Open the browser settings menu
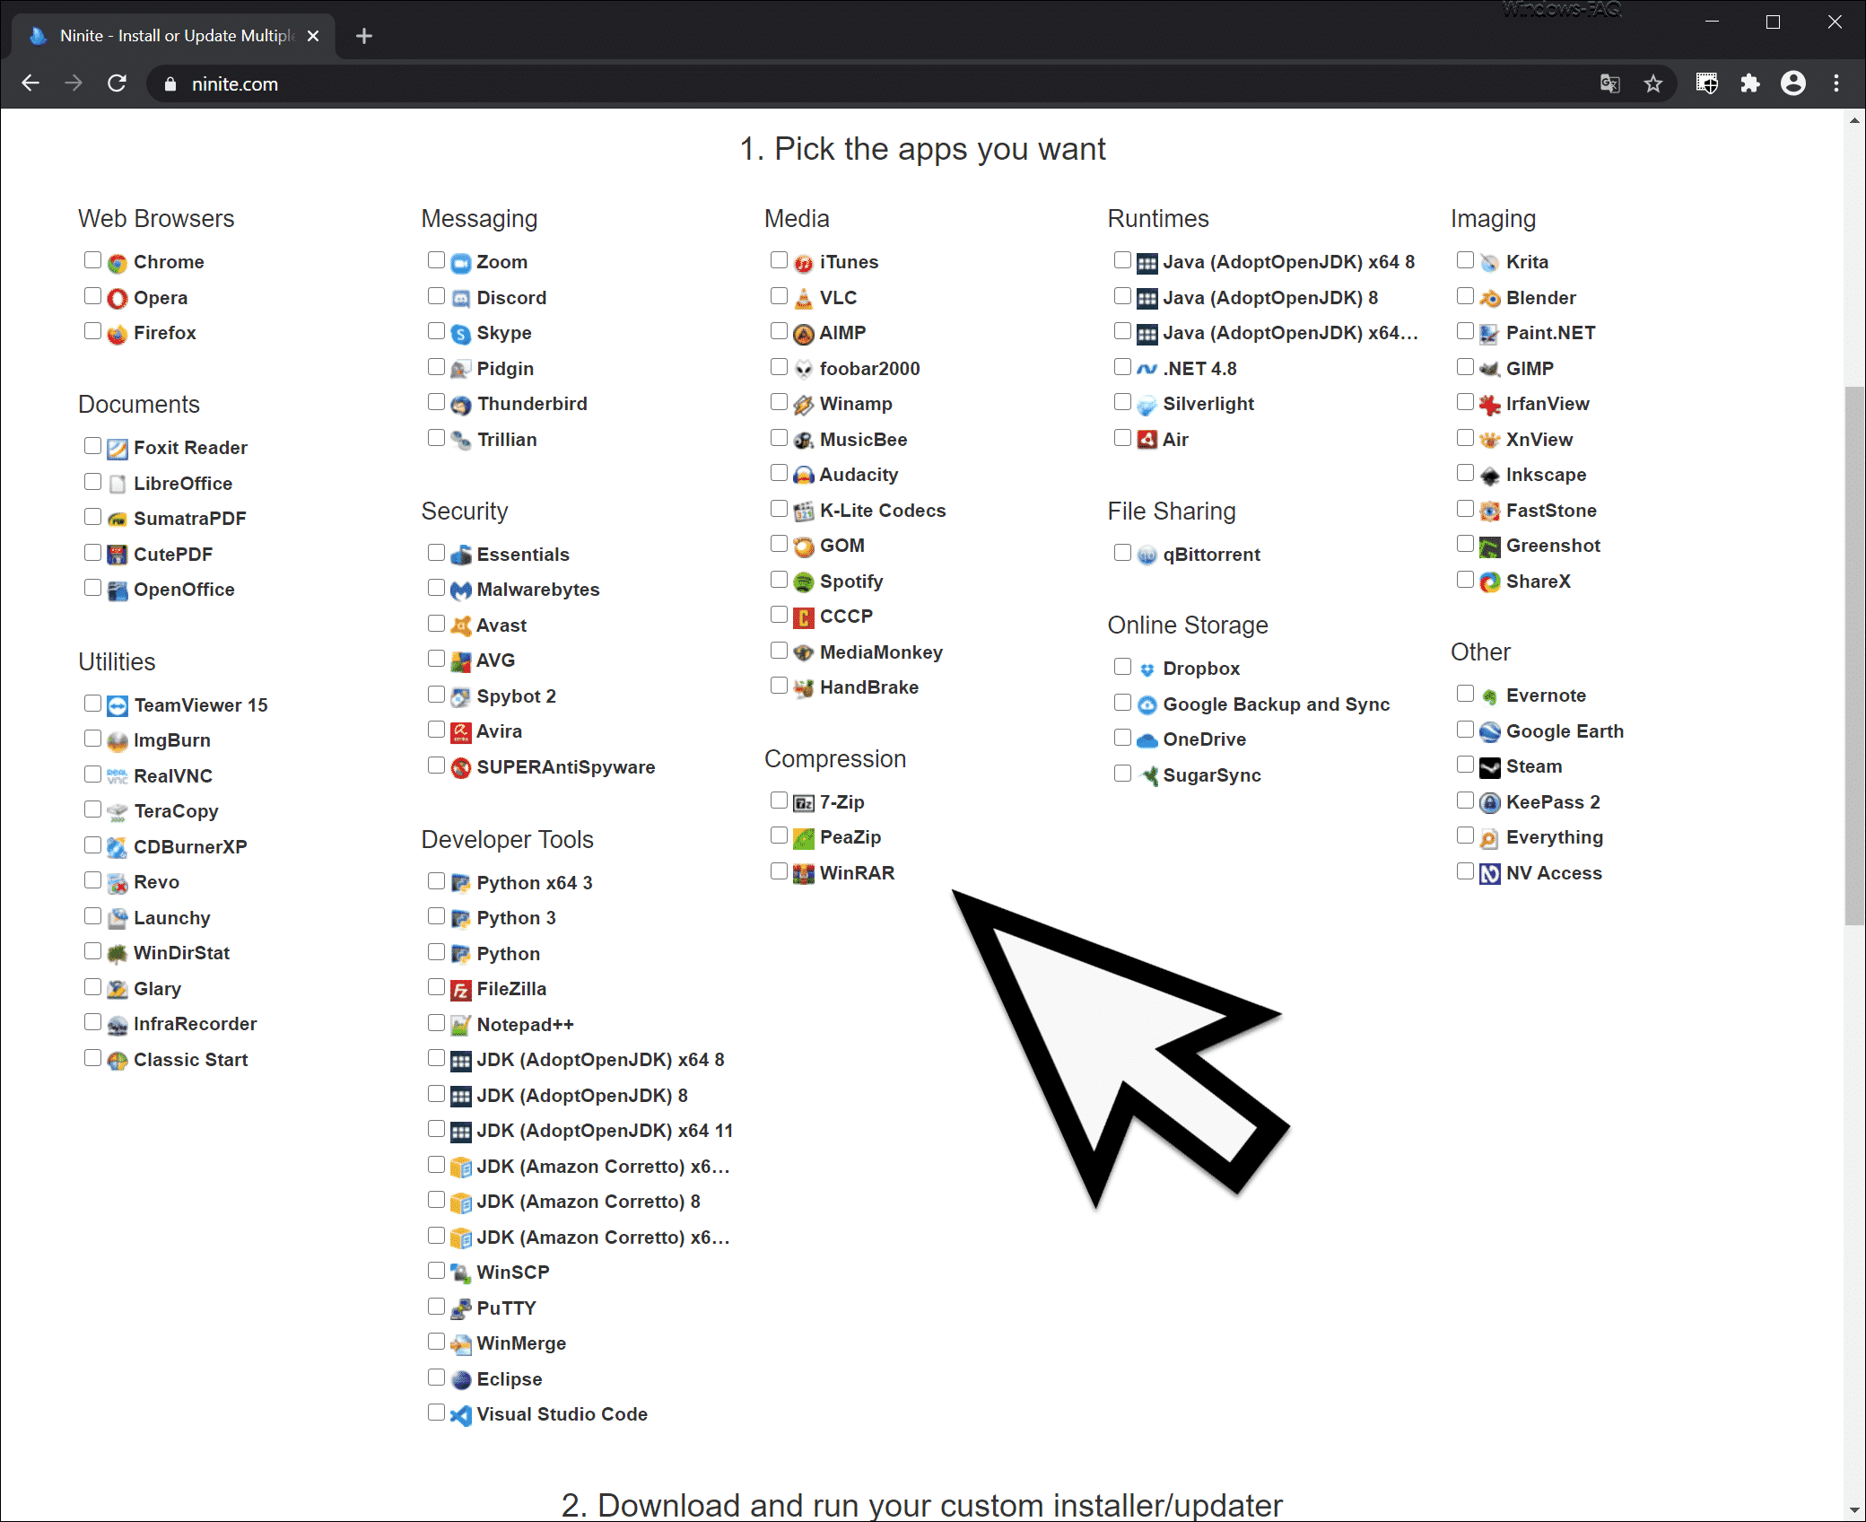Viewport: 1866px width, 1522px height. 1836,83
